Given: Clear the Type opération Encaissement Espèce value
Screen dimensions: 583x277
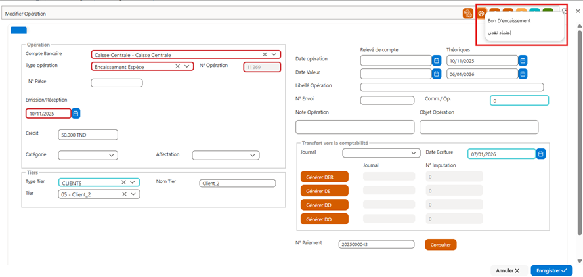Looking at the screenshot, I should pos(178,66).
